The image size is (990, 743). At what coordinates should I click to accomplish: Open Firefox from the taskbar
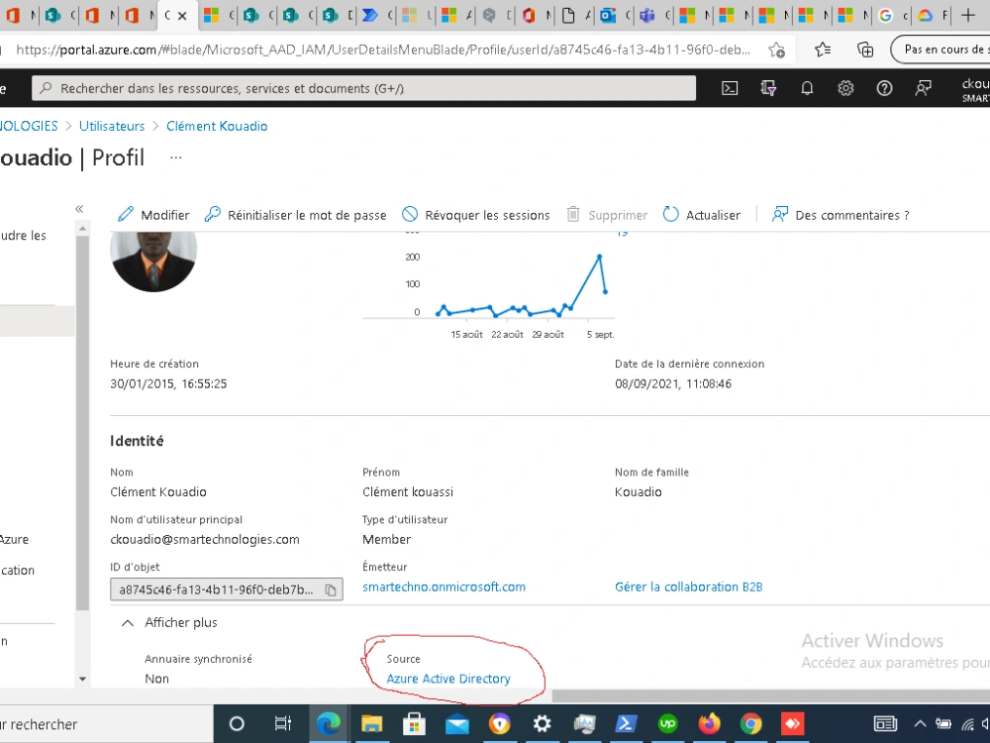[x=709, y=723]
